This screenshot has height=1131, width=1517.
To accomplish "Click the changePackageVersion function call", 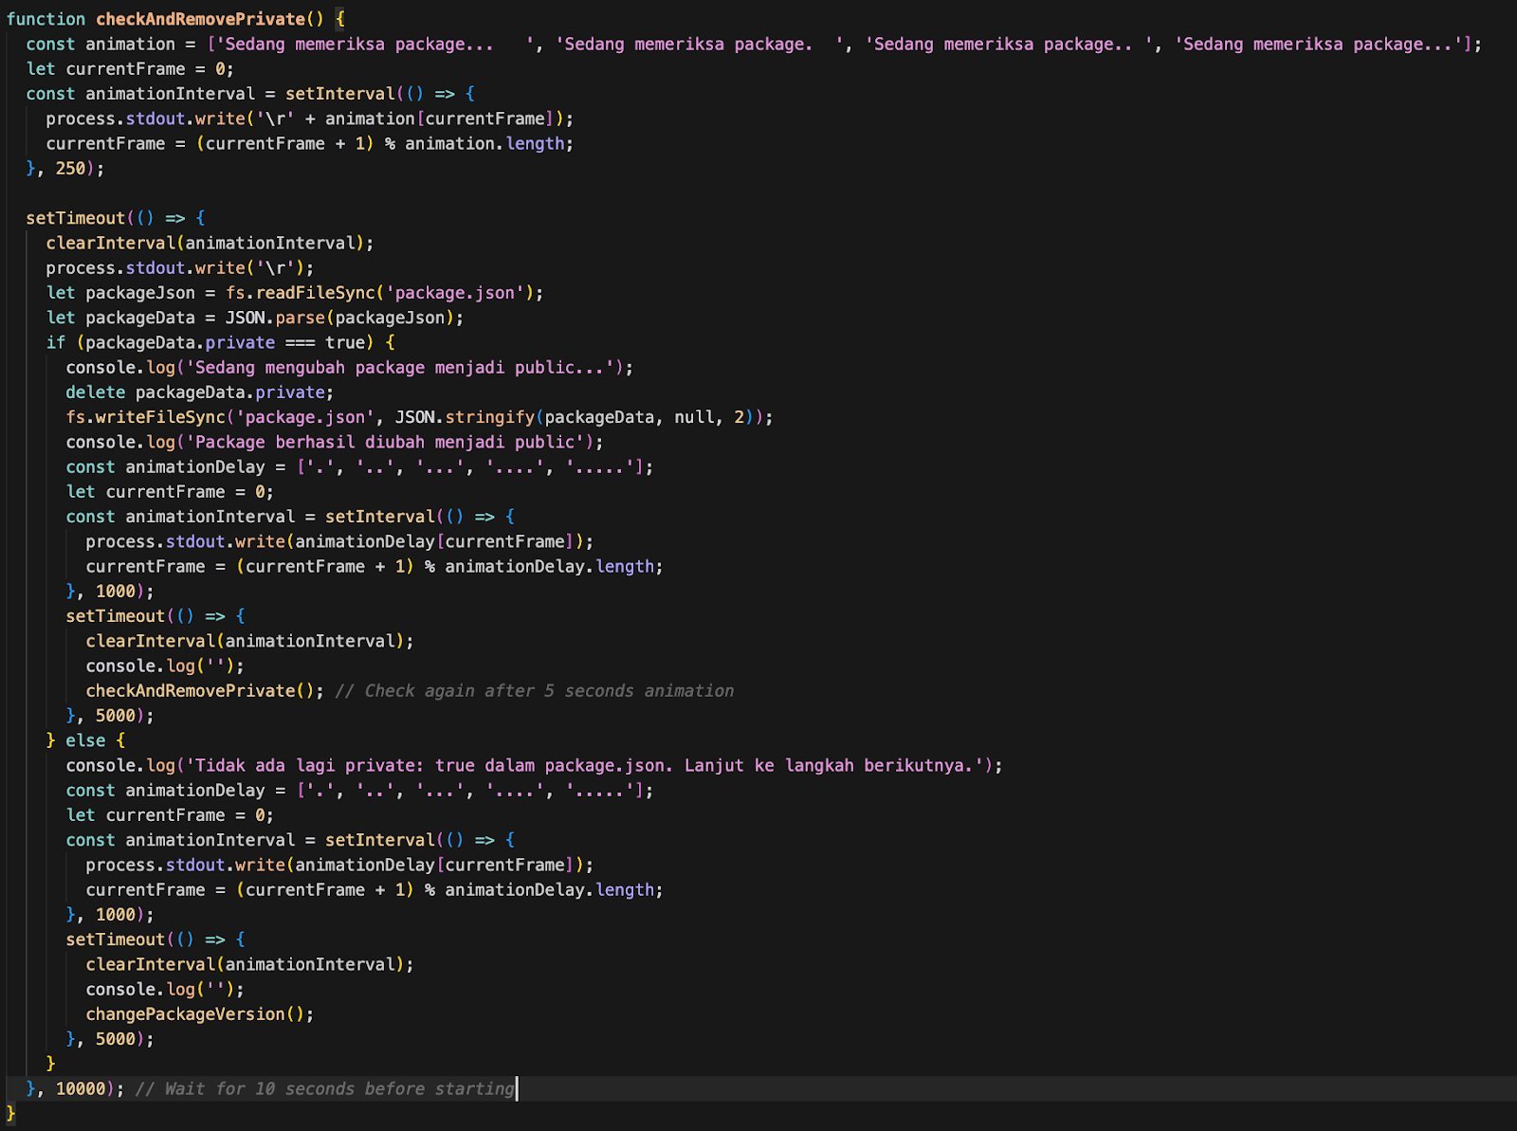I will [x=185, y=1014].
